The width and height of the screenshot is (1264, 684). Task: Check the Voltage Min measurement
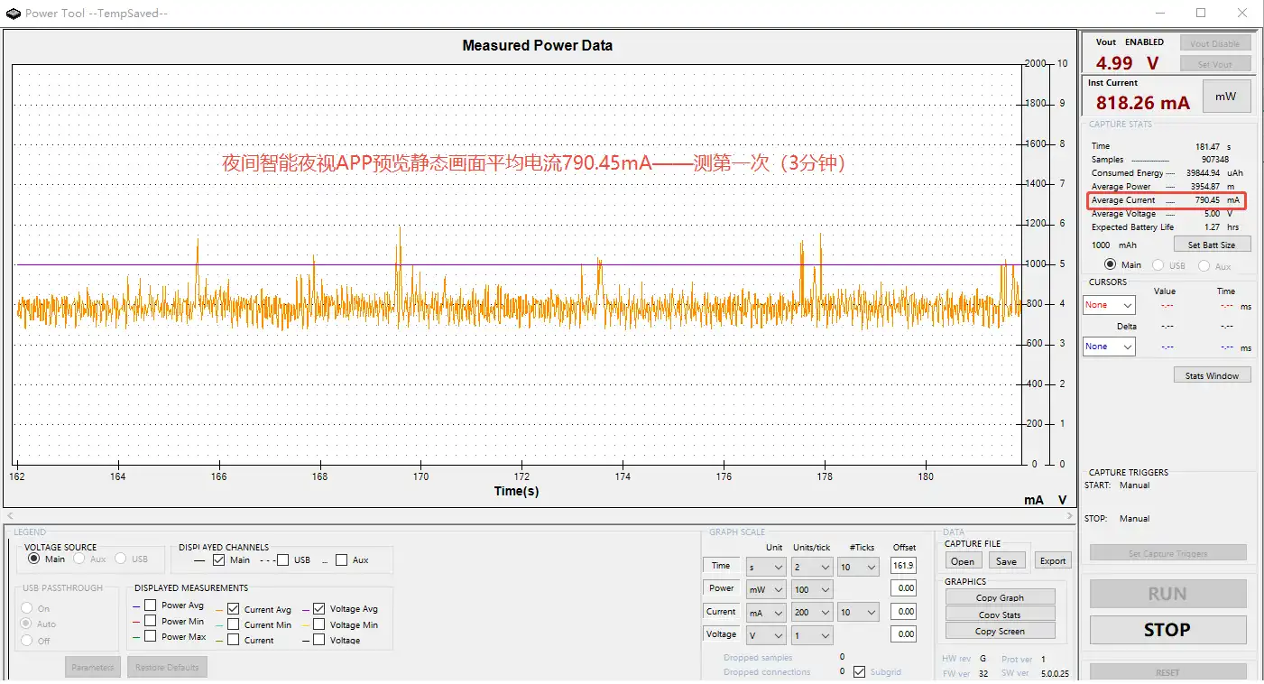pos(319,624)
